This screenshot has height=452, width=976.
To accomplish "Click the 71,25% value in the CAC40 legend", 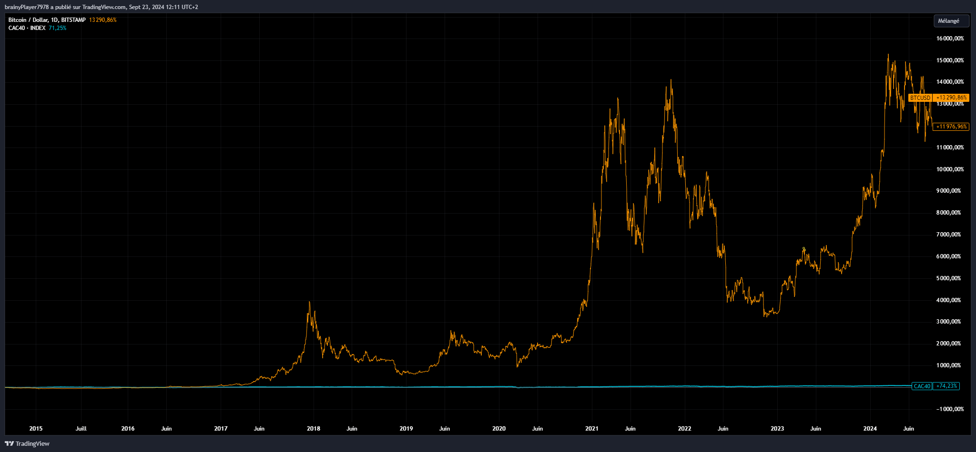I will click(58, 28).
